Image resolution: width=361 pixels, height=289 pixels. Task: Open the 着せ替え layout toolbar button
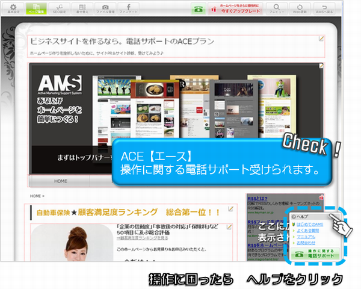82,9
